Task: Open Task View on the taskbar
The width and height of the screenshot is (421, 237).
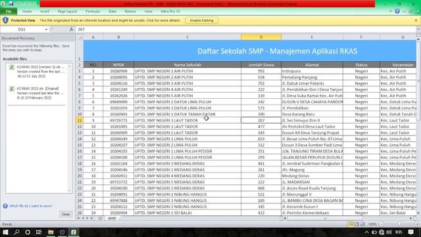Action: tap(39, 232)
